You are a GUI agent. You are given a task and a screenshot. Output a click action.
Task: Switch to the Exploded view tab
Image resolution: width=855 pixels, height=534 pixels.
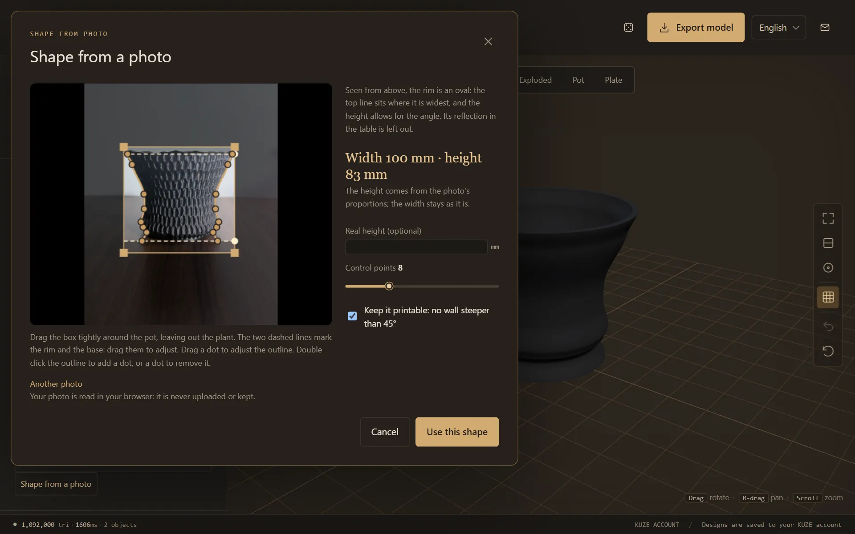(535, 80)
